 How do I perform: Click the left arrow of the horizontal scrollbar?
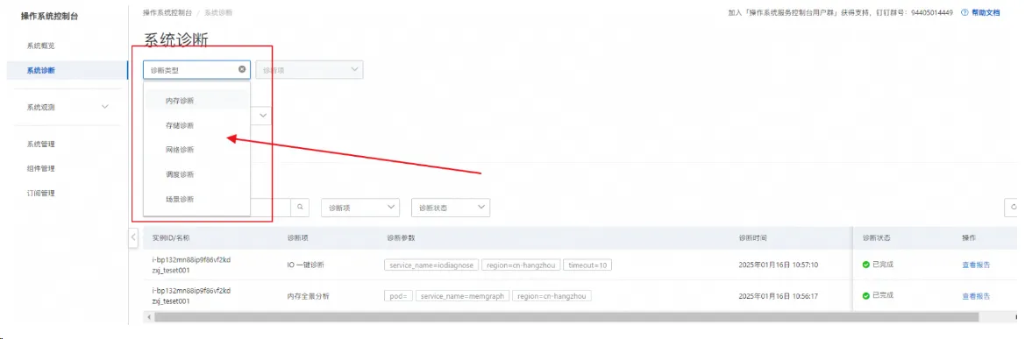[x=148, y=317]
